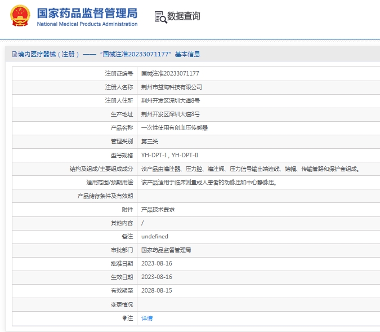Click the 管理类别 row label
The height and width of the screenshot is (332, 380).
pyautogui.click(x=122, y=141)
